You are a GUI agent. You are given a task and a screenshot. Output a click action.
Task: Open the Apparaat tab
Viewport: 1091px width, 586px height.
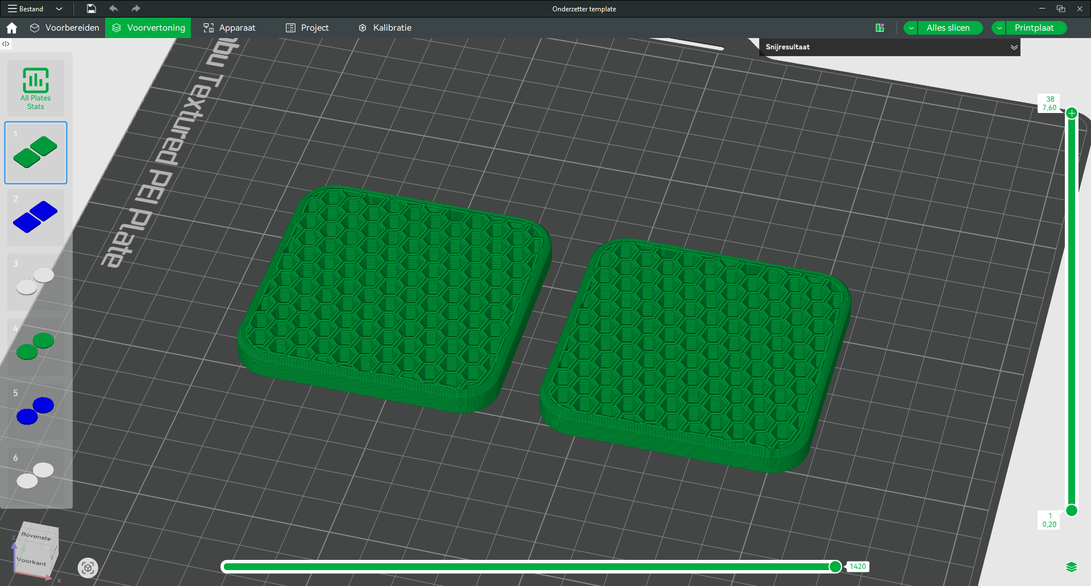pos(230,28)
